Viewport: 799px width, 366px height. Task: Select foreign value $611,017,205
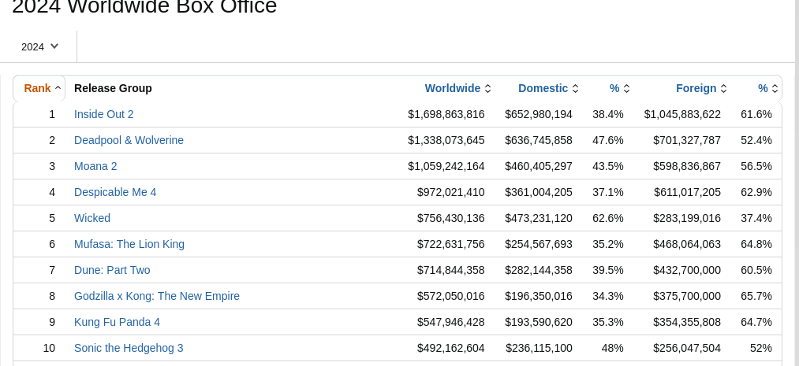click(x=688, y=192)
